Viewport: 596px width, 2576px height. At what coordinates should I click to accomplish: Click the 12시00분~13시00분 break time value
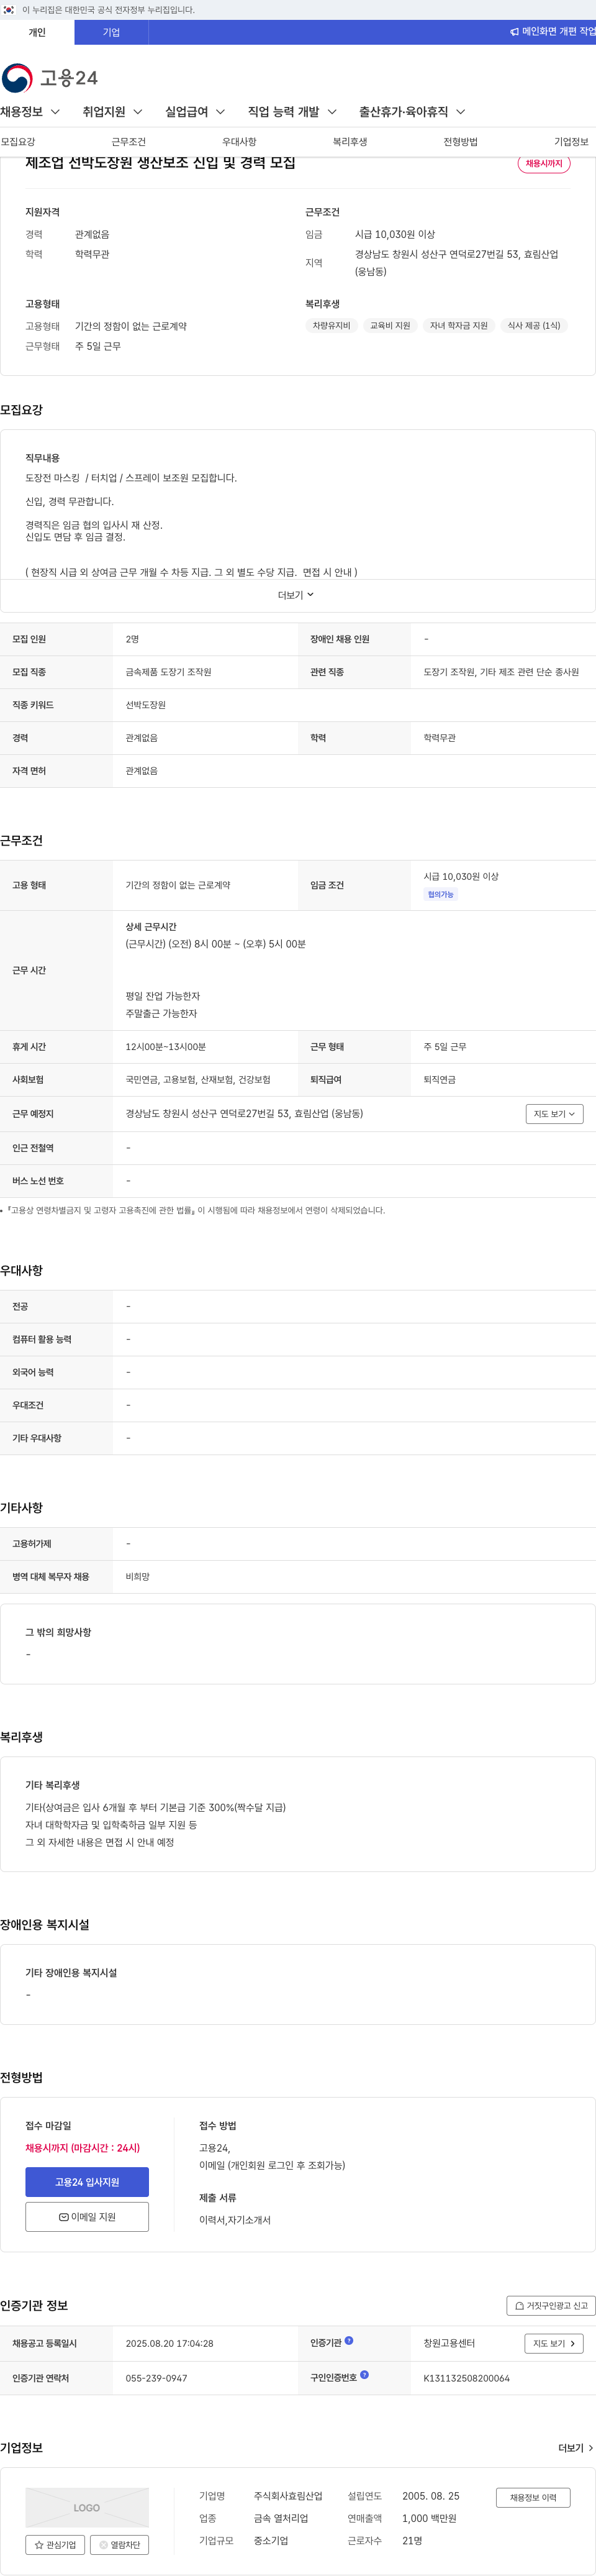click(165, 1047)
